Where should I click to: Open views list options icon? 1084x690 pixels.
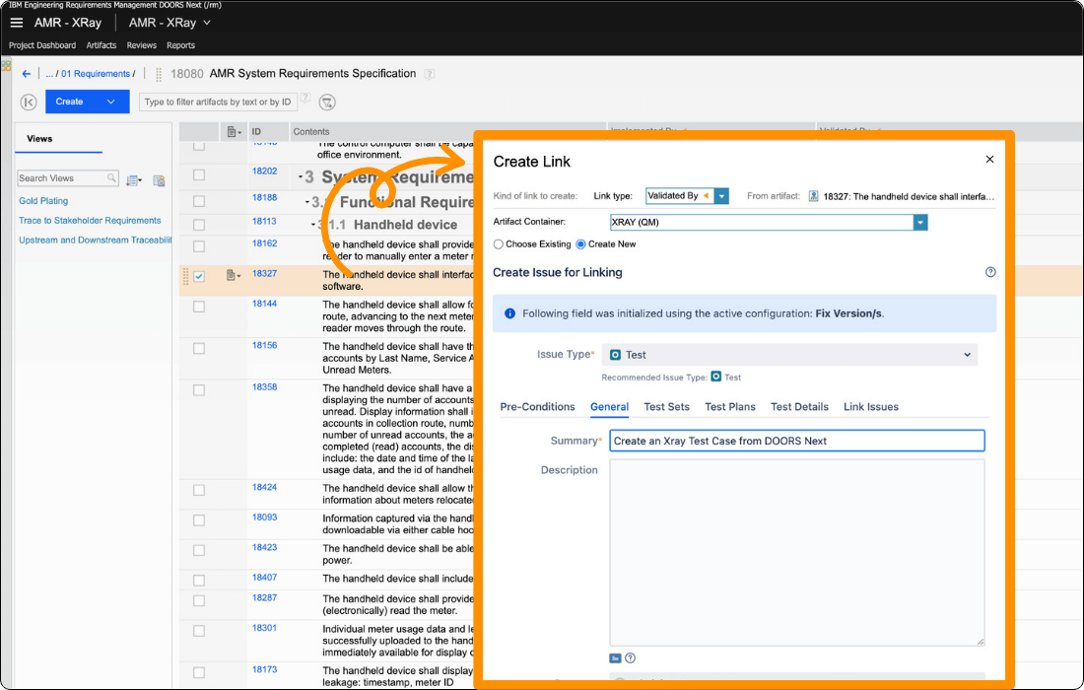tap(134, 180)
